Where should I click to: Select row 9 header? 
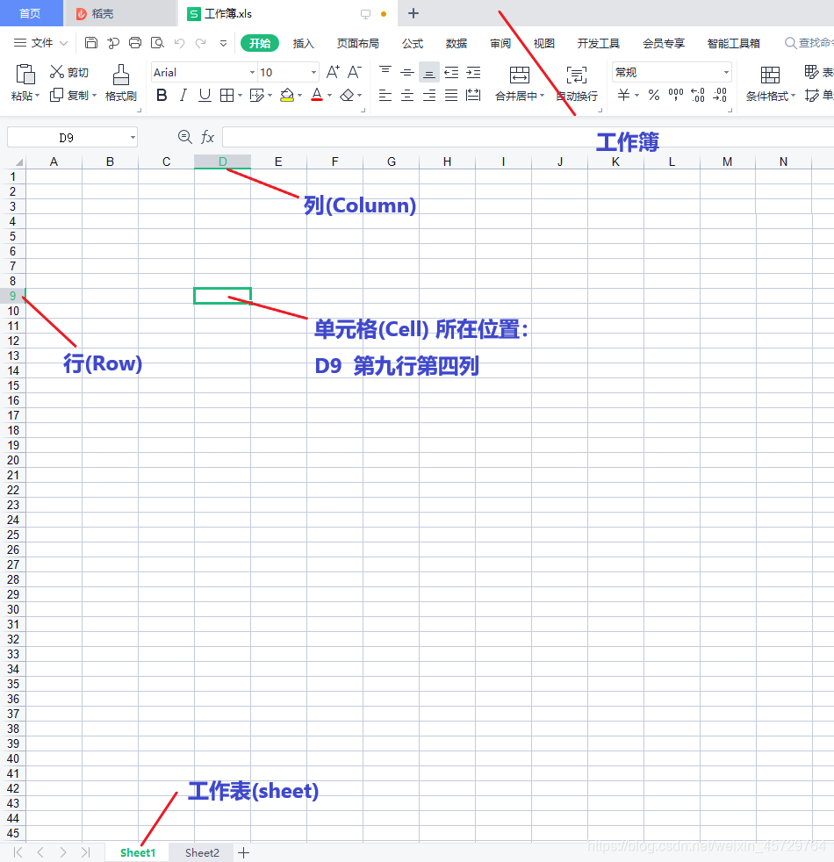click(12, 296)
